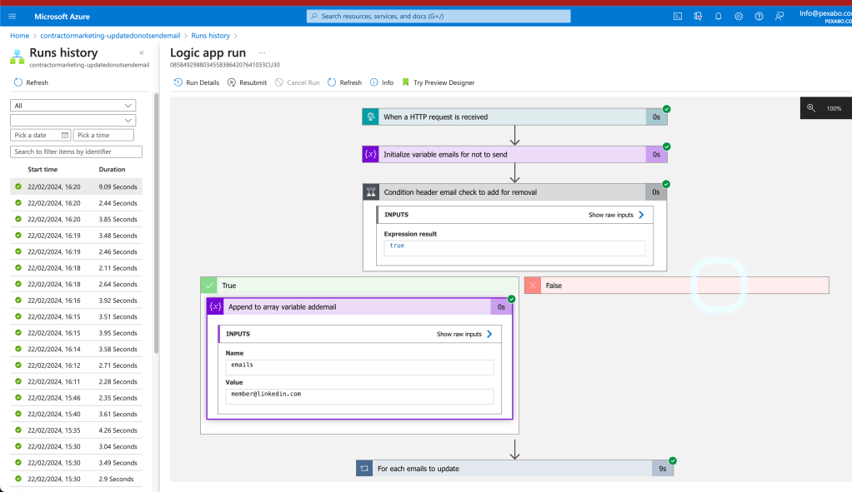Viewport: 852px width, 492px height.
Task: Open the Info@pexabo account menu
Action: [x=825, y=17]
